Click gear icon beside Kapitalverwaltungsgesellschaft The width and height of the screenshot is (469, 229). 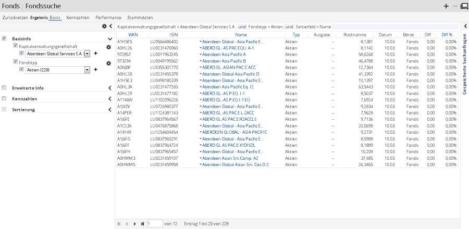pos(108,47)
